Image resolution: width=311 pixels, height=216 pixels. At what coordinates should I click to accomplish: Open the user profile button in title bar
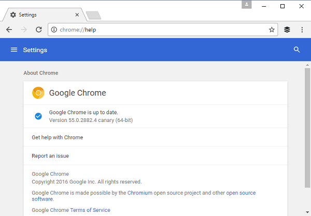(247, 5)
